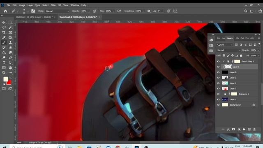Select the Lasso tool
The image size is (263, 148).
tap(4, 28)
